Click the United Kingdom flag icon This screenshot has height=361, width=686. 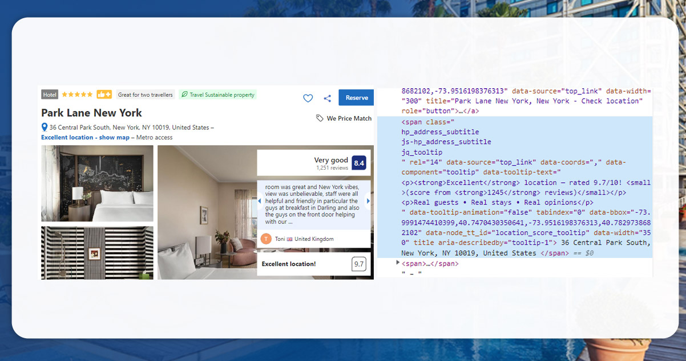[289, 239]
